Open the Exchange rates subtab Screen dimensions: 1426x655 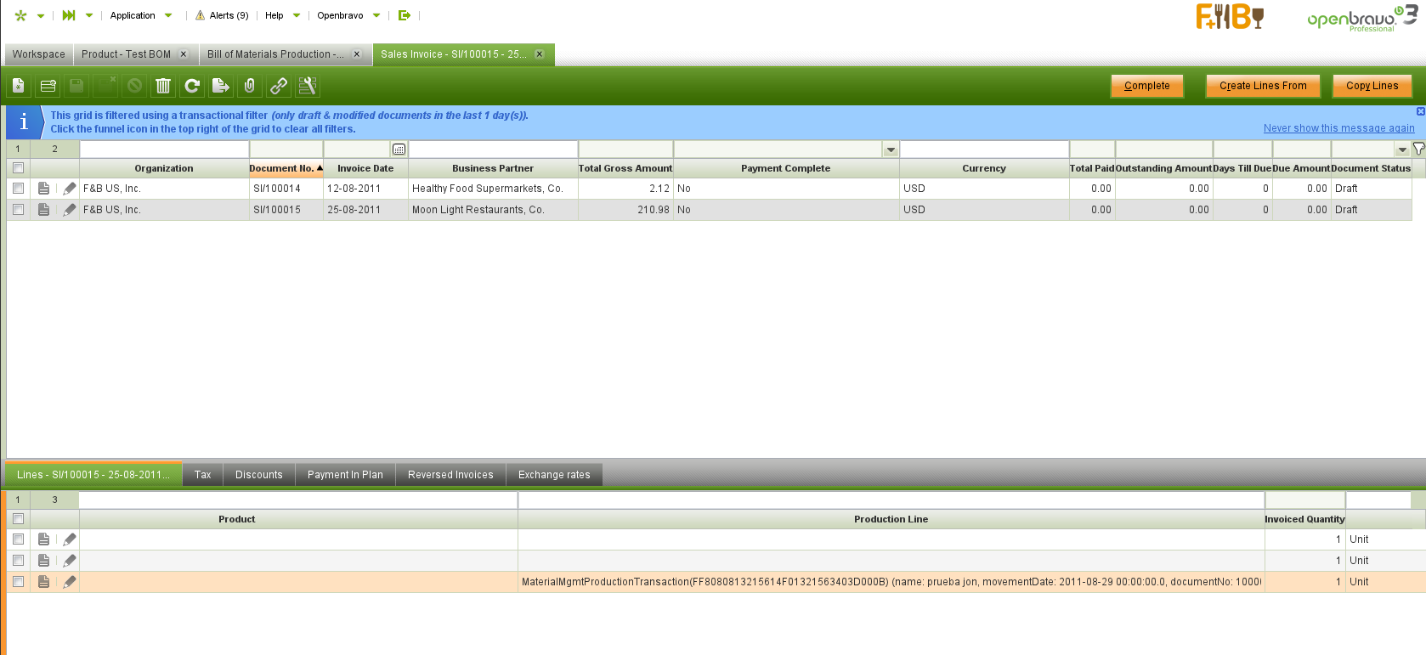pyautogui.click(x=554, y=475)
